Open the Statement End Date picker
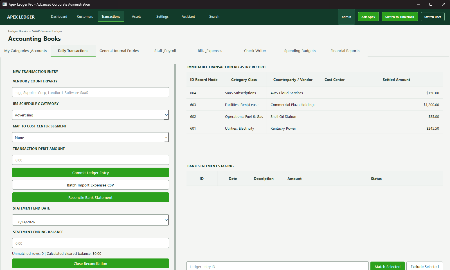This screenshot has height=270, width=450. pyautogui.click(x=91, y=220)
